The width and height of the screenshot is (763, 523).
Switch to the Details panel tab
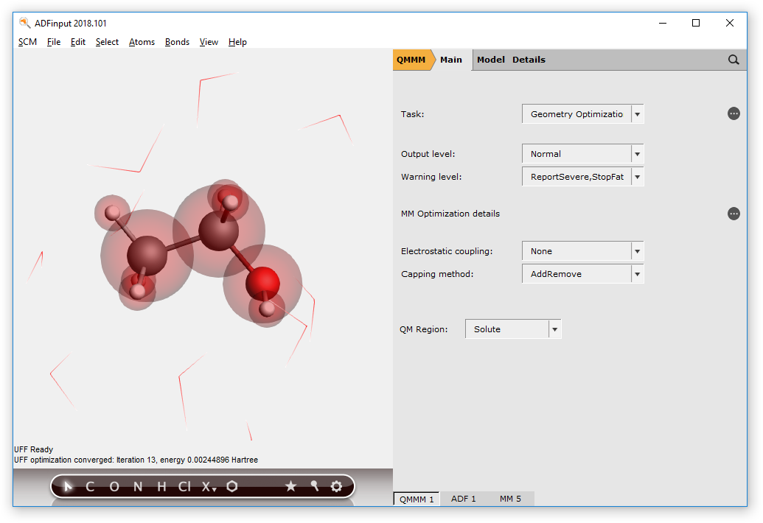529,60
